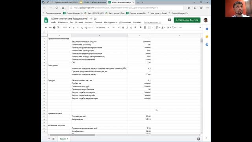Open the font family dropdown
Image resolution: width=252 pixels, height=142 pixels.
pos(102,28)
